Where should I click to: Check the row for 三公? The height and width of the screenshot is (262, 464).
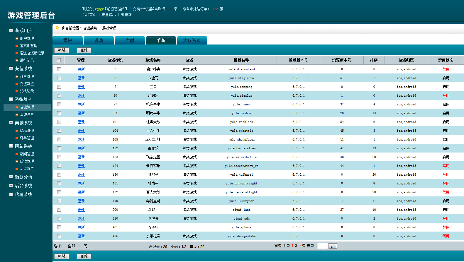[x=59, y=87]
